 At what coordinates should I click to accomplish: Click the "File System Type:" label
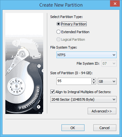coord(64,47)
